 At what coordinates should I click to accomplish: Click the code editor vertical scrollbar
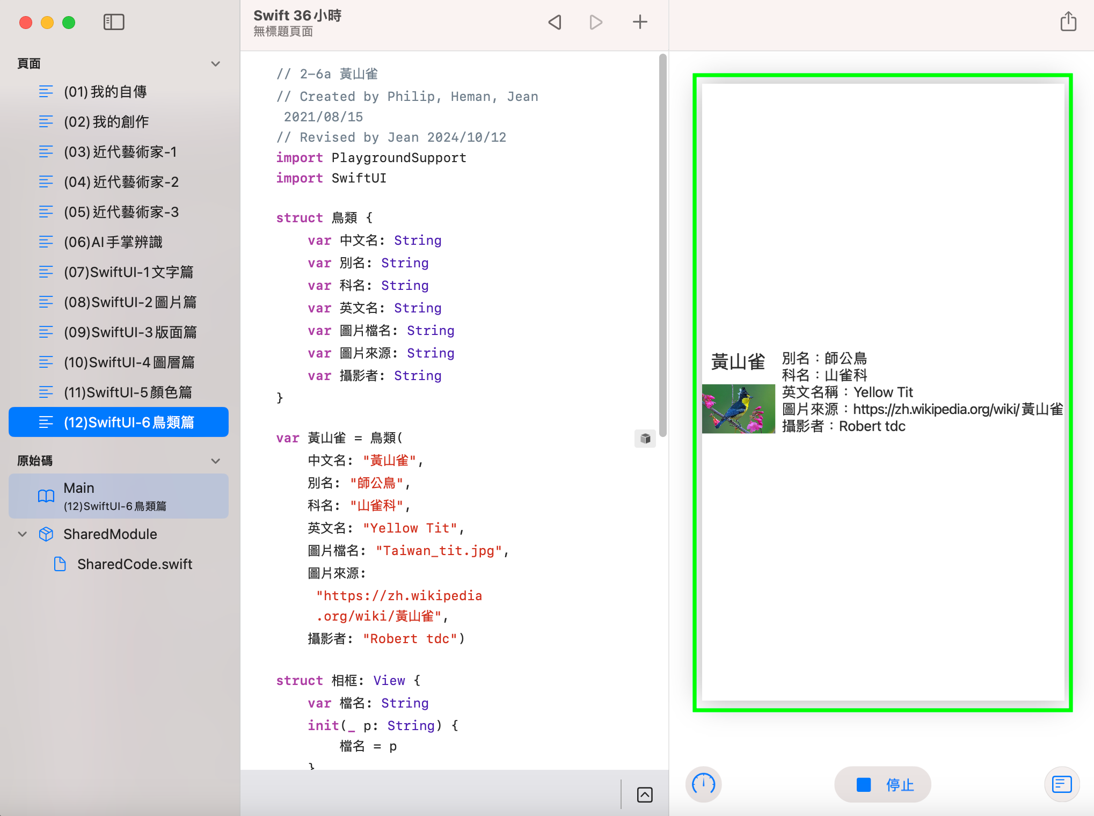[663, 244]
